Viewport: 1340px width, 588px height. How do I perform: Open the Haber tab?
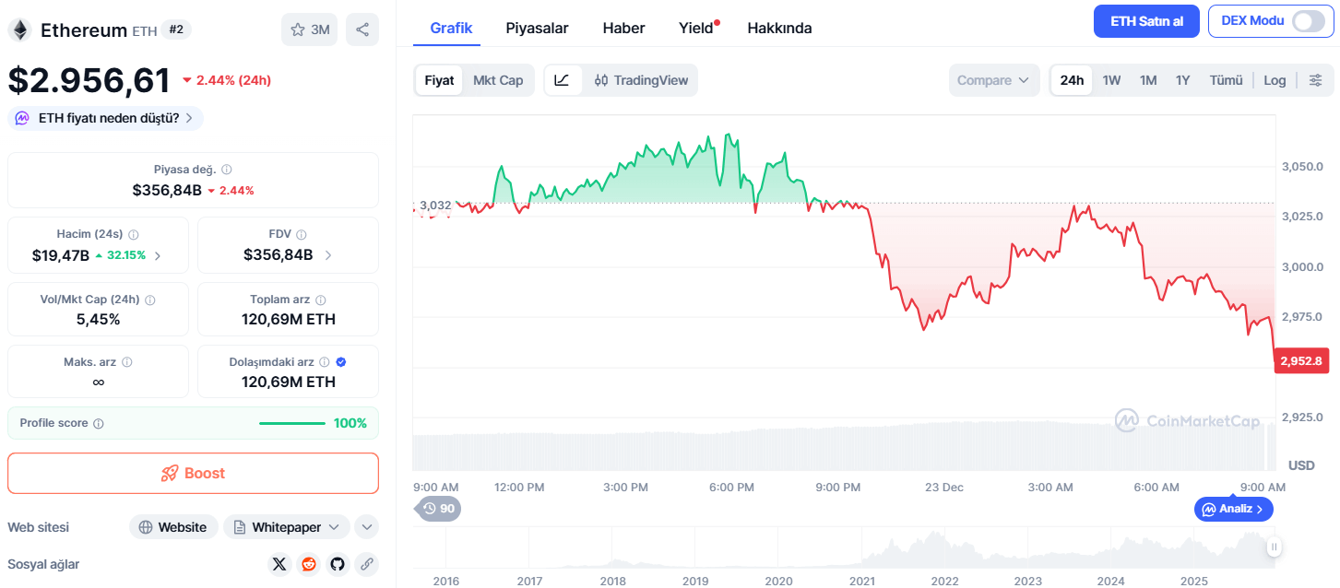[623, 28]
